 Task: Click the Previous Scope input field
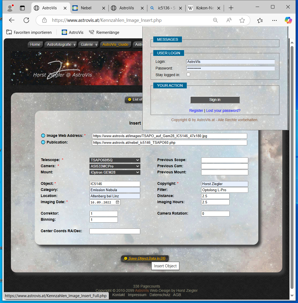[225, 160]
